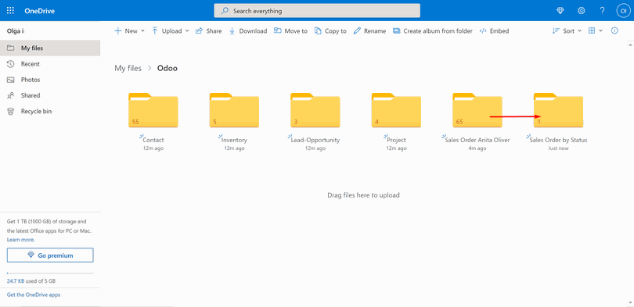
Task: Open the Help question mark icon
Action: point(602,11)
